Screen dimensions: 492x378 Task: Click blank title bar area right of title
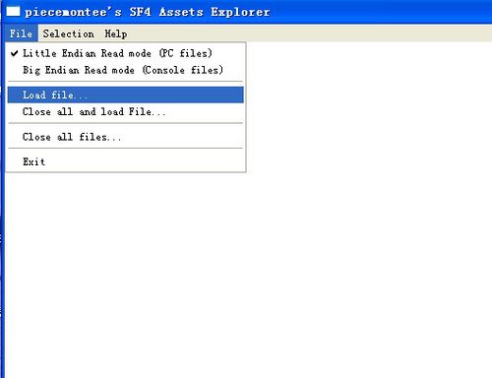(381, 12)
